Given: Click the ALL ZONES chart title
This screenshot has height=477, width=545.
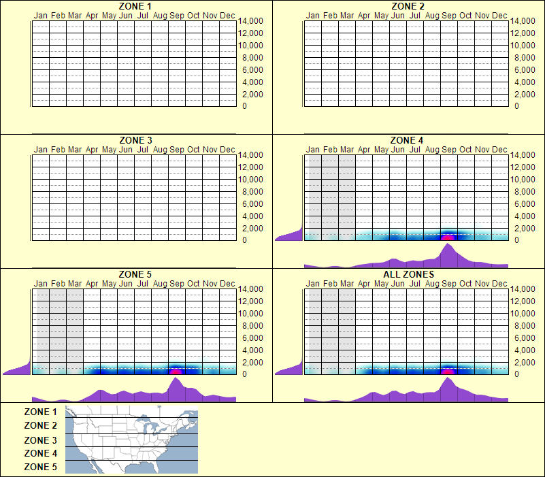Looking at the screenshot, I should tap(408, 274).
